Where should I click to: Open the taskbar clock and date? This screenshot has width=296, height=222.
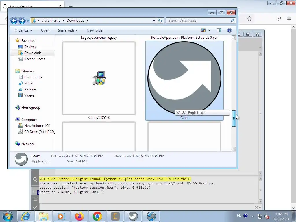pyautogui.click(x=281, y=217)
